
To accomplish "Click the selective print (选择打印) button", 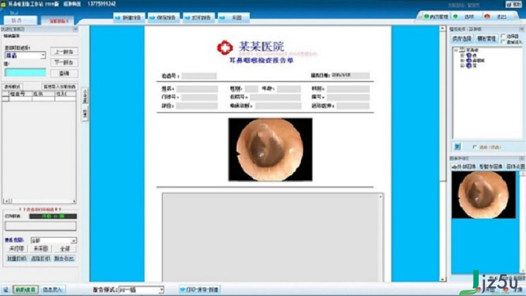I will coord(41,258).
